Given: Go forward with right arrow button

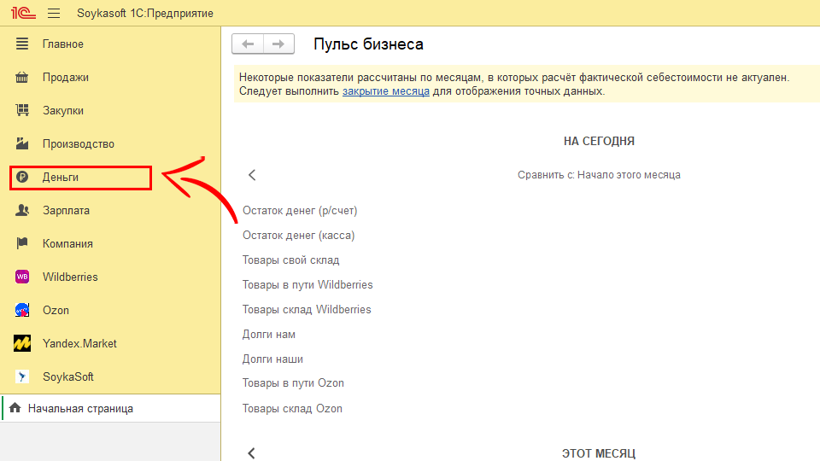Looking at the screenshot, I should point(278,44).
